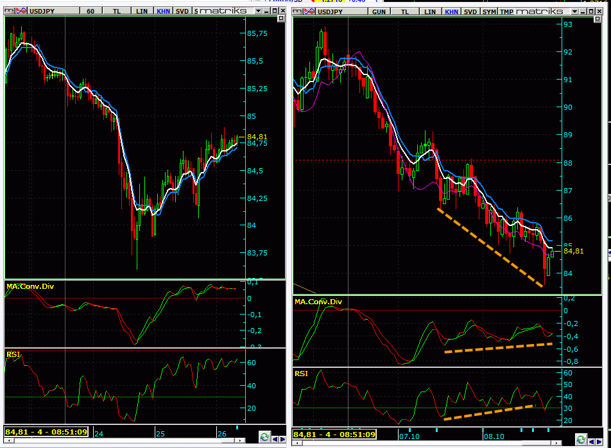Refresh the left chart with green refresh icon
This screenshot has height=448, width=611.
(264, 437)
